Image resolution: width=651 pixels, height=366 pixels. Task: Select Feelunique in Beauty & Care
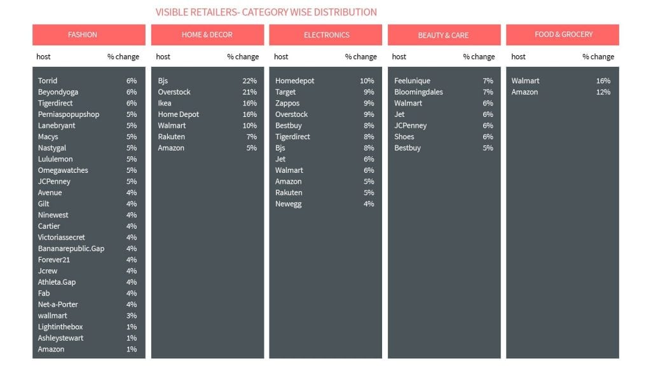pos(412,81)
